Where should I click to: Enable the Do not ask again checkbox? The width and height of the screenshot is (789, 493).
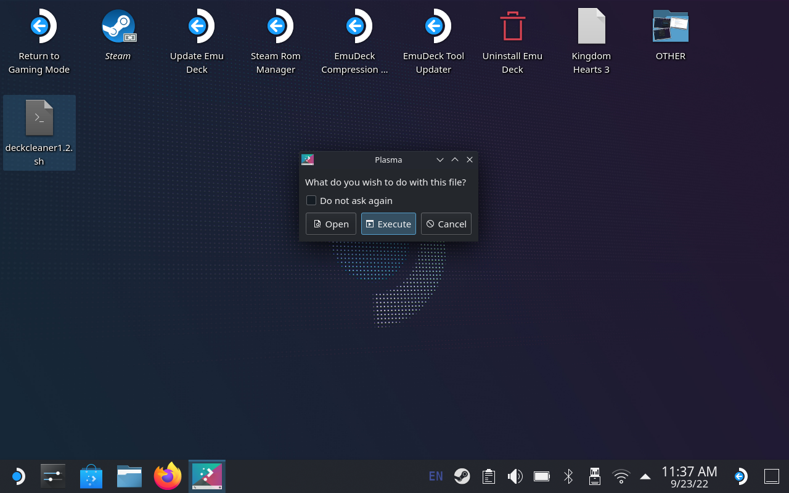pos(311,200)
